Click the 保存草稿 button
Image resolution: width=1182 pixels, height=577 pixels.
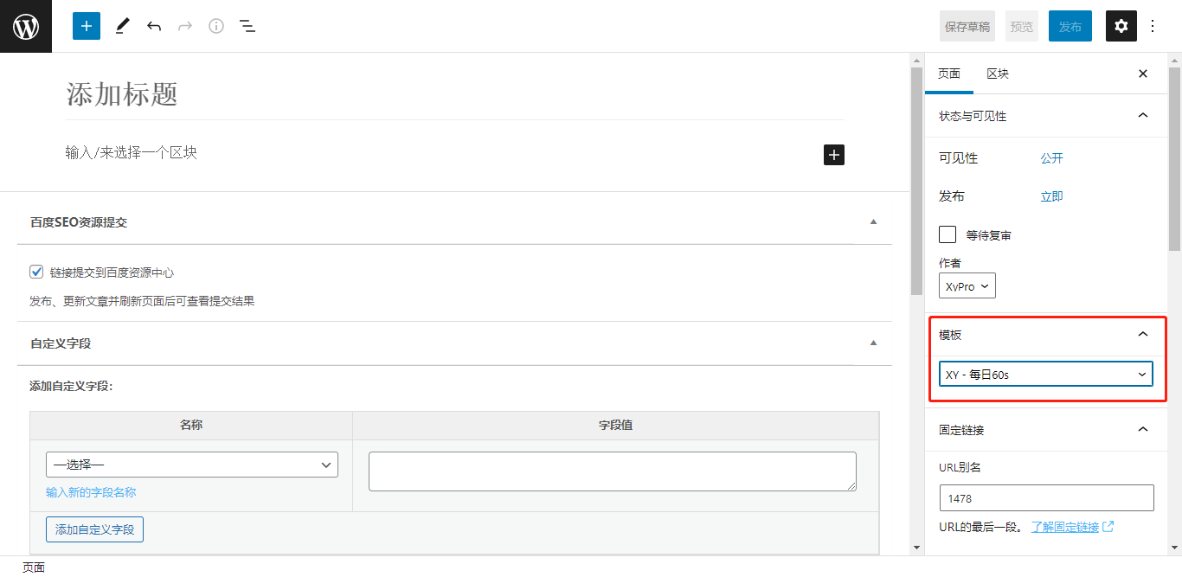pyautogui.click(x=967, y=27)
